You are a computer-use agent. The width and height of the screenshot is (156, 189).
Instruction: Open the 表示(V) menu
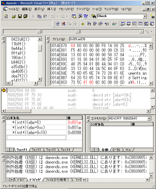(39, 9)
